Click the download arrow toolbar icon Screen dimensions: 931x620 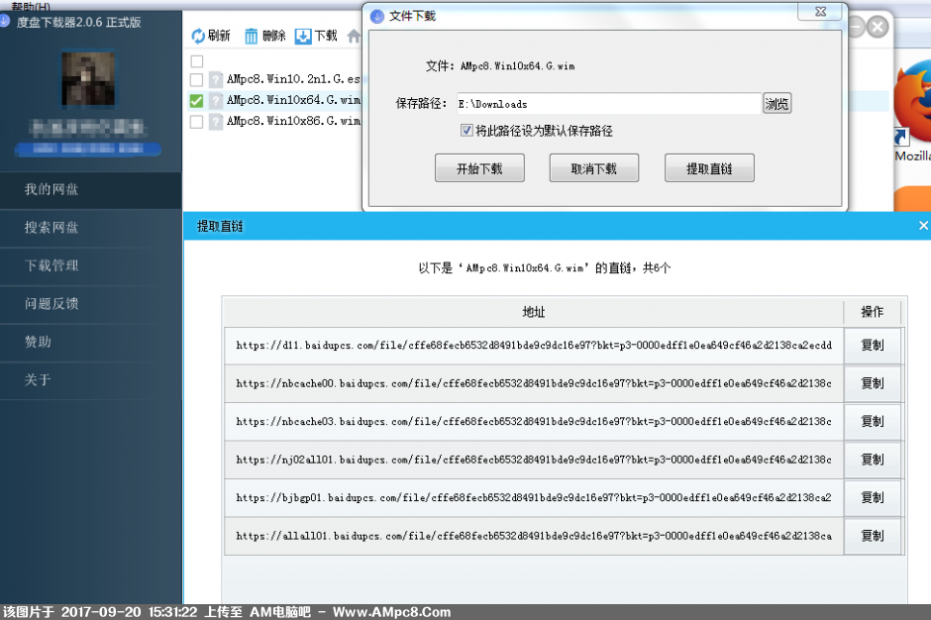pyautogui.click(x=303, y=37)
